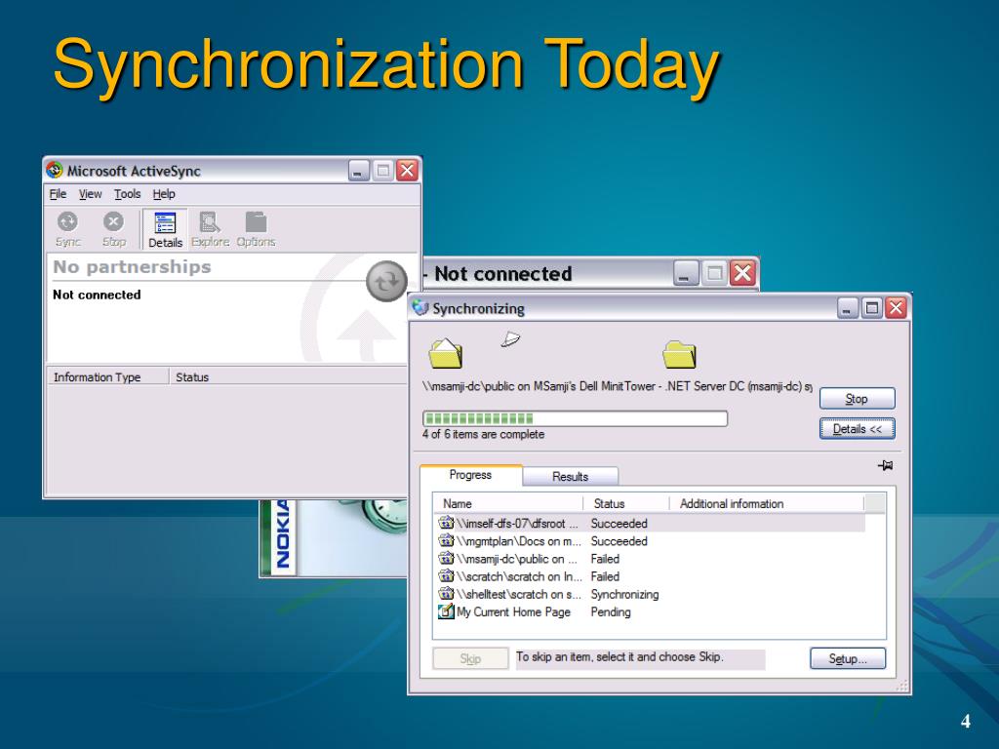Select the My Current Home Page row

tap(650, 611)
